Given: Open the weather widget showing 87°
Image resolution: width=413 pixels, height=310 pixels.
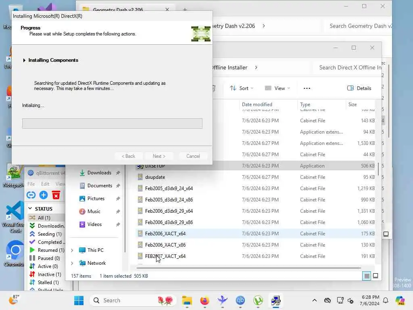Looking at the screenshot, I should point(14,300).
